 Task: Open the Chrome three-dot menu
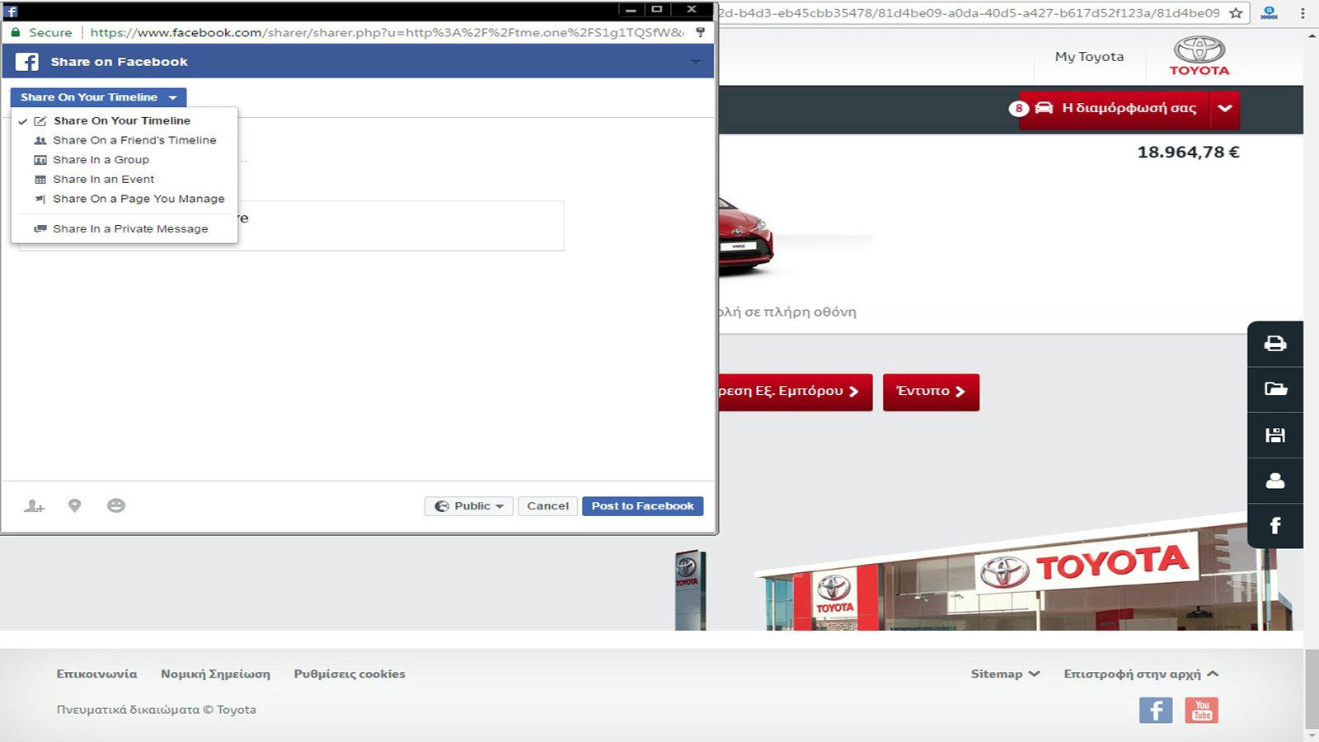pos(1303,12)
